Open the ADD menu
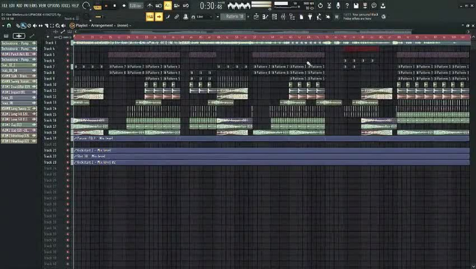Screen dimensions: 476x269 click(x=19, y=5)
